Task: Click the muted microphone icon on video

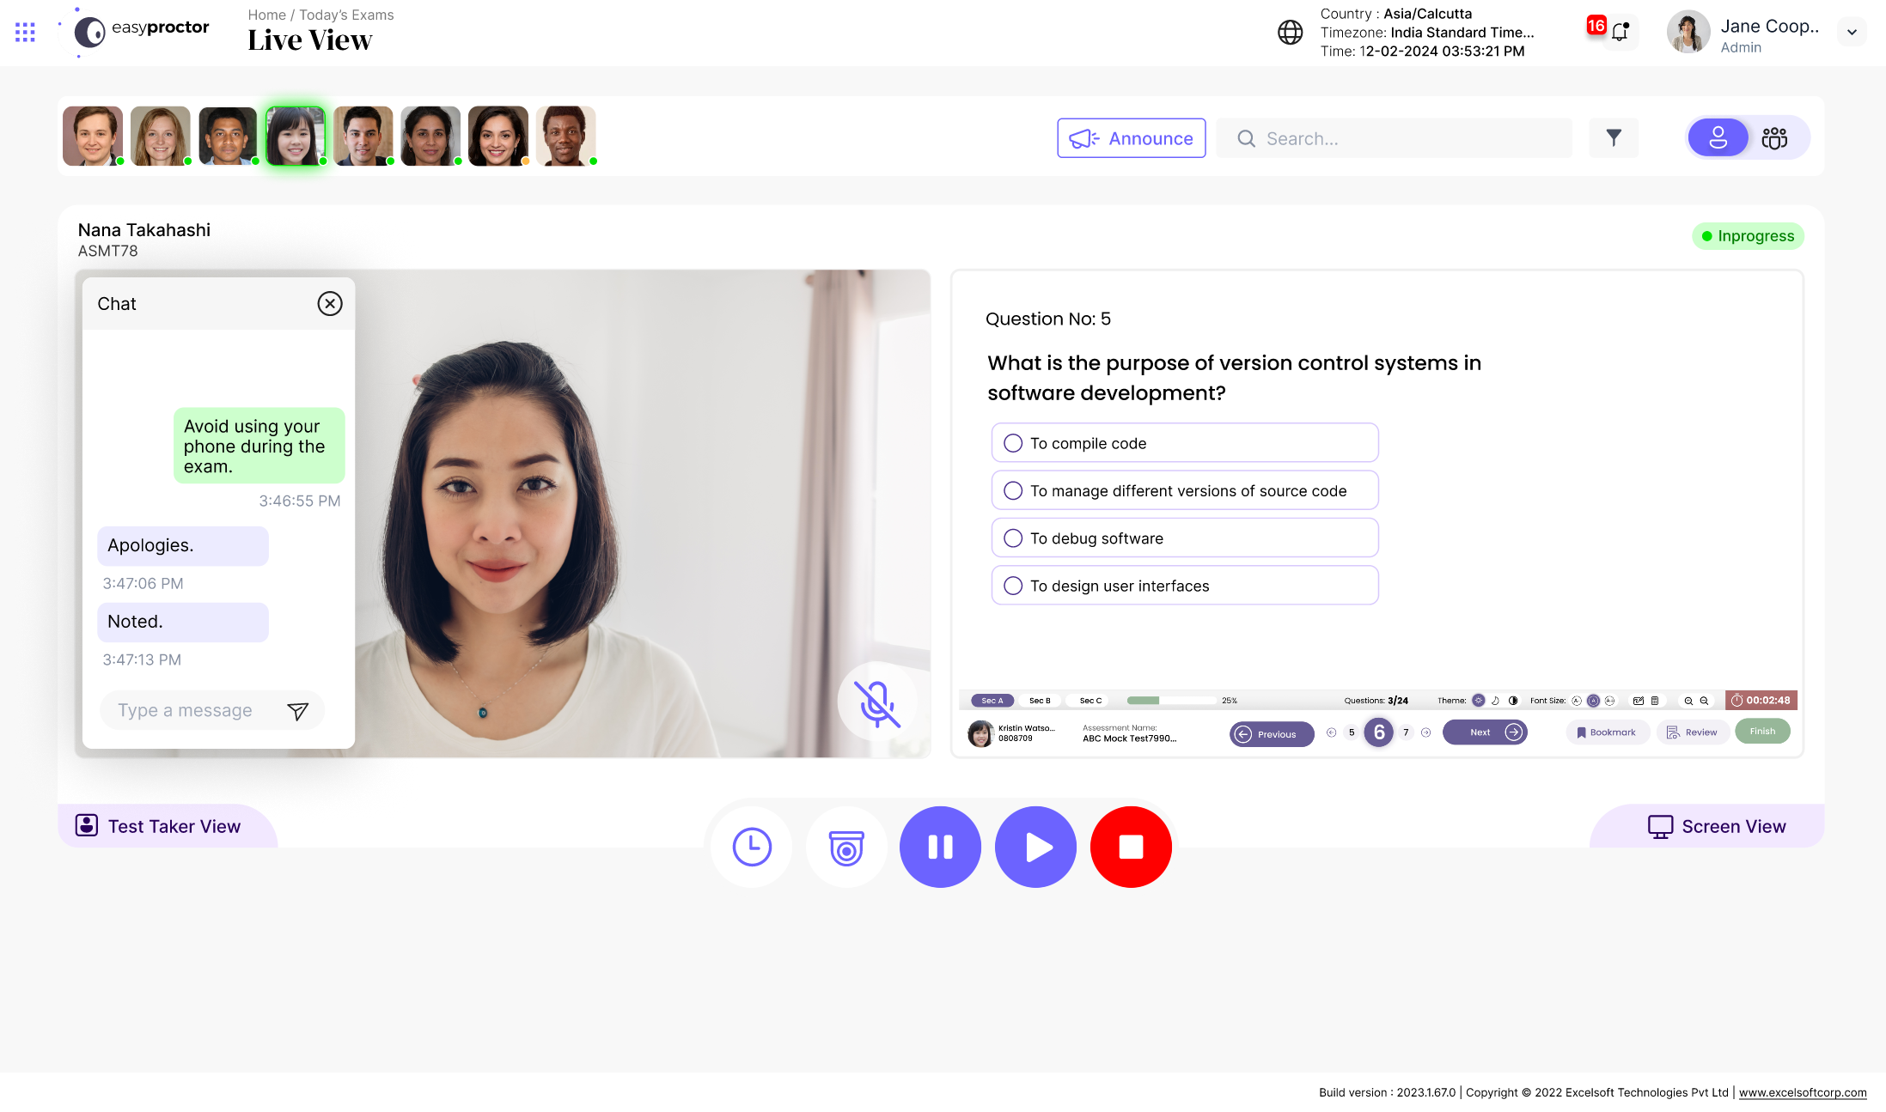Action: pos(876,703)
